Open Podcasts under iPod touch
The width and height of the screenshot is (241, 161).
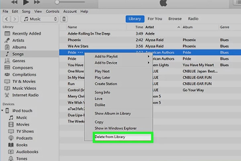(24, 138)
